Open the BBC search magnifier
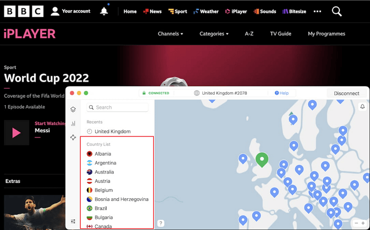This screenshot has height=230, width=370. (337, 11)
